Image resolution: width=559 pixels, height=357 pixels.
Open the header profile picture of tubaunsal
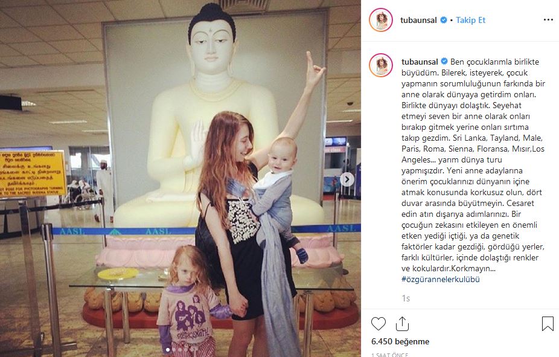tap(381, 20)
